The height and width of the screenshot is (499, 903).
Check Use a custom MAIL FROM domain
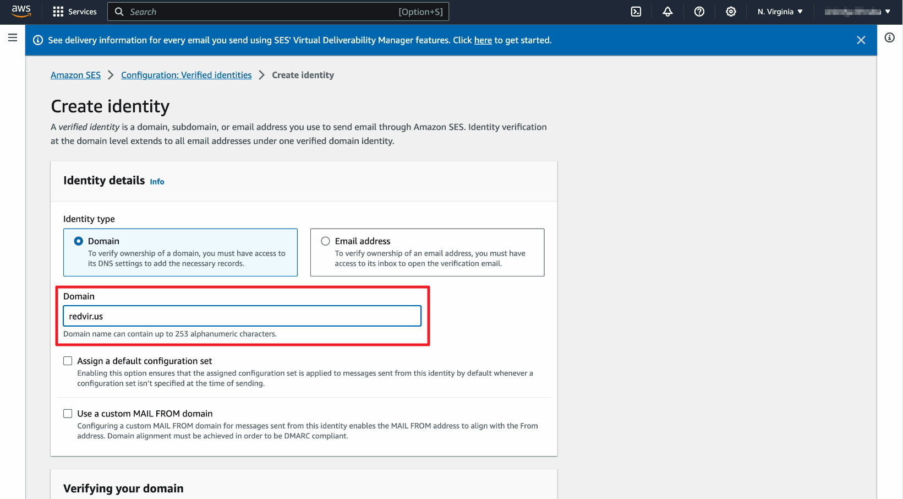68,414
